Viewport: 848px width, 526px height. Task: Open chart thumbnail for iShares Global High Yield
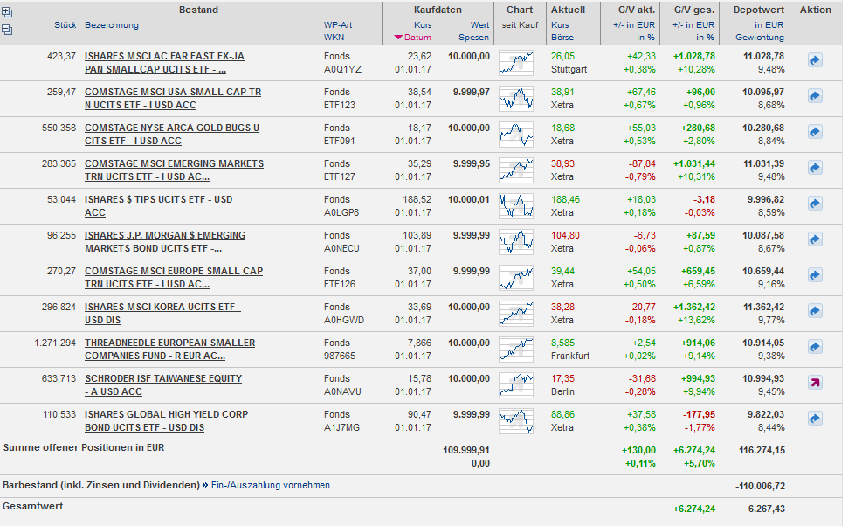pyautogui.click(x=515, y=421)
